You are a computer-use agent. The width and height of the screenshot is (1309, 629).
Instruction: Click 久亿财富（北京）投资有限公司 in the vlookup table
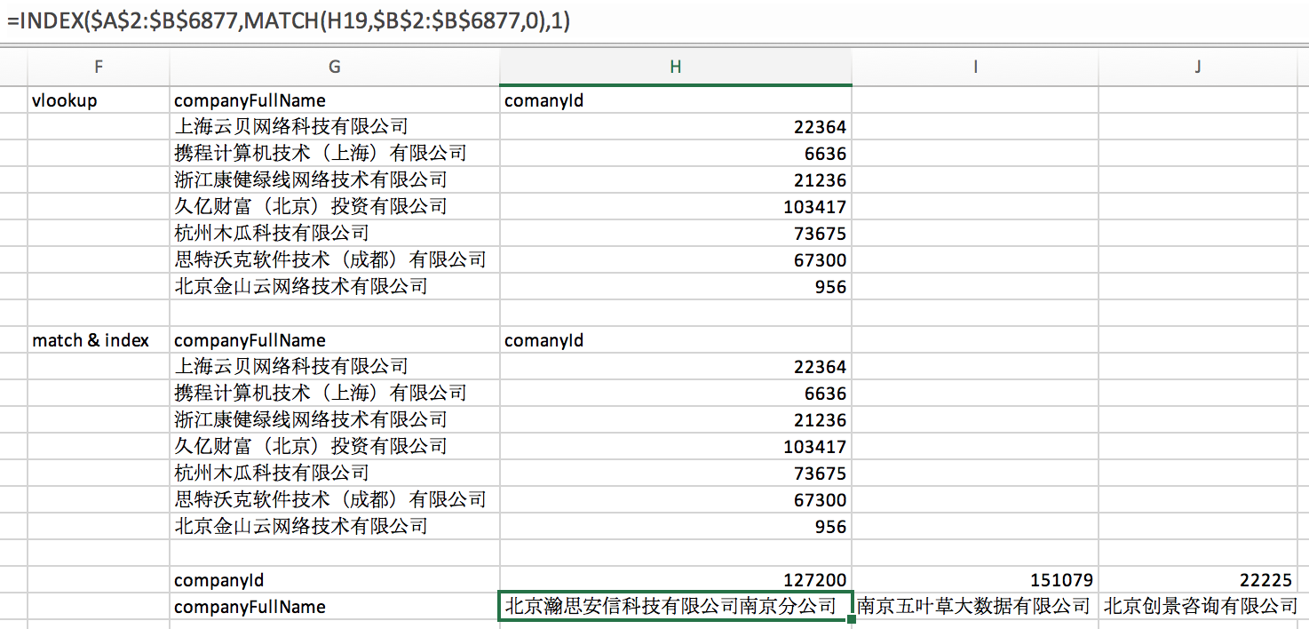click(334, 207)
